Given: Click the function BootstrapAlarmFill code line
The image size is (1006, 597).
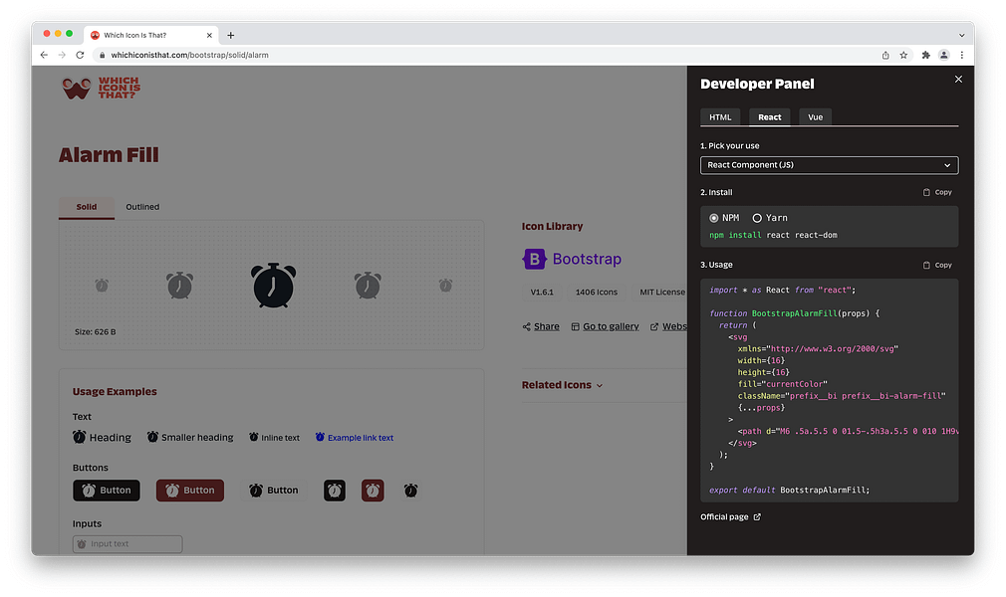Looking at the screenshot, I should 794,313.
